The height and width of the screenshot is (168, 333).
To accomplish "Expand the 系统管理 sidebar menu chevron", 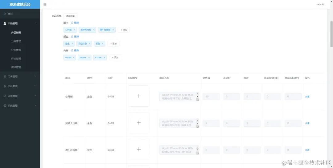I will (x=35, y=105).
